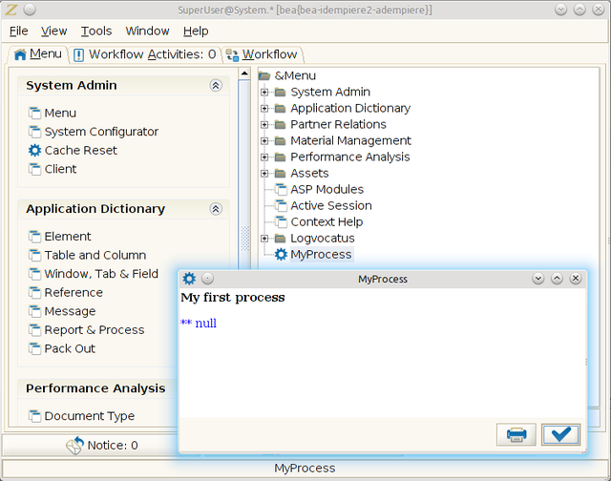611x481 pixels.
Task: Open the Window menu
Action: pyautogui.click(x=147, y=31)
